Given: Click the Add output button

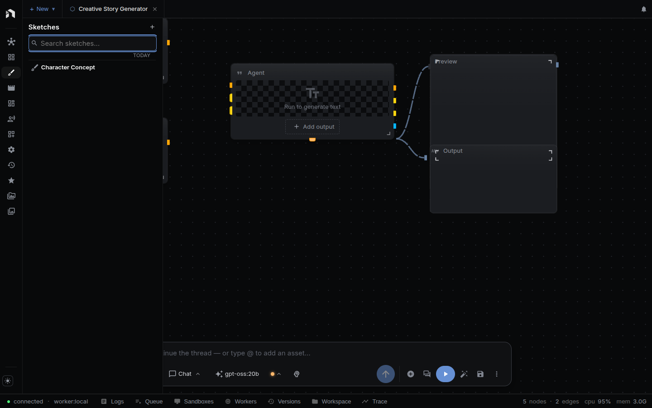Looking at the screenshot, I should coord(312,127).
